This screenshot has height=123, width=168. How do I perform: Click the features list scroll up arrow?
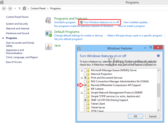pyautogui.click(x=158, y=70)
